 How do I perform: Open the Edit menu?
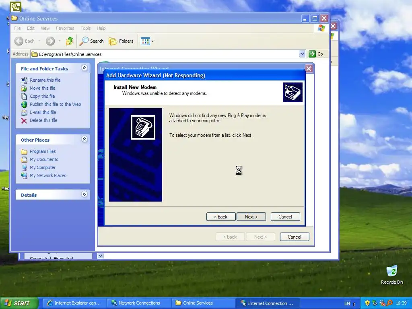[x=31, y=28]
